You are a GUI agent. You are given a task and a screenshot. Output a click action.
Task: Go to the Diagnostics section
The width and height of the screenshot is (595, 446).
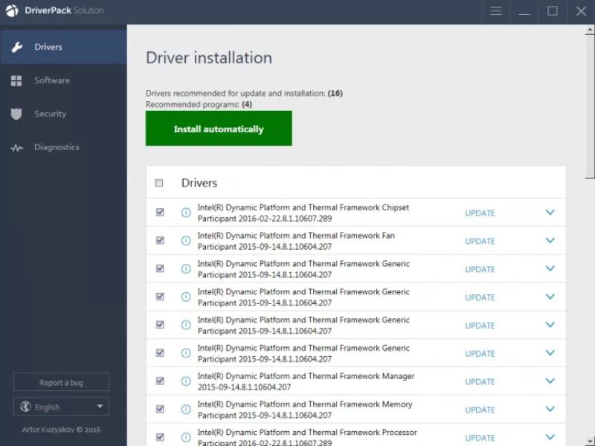(56, 147)
